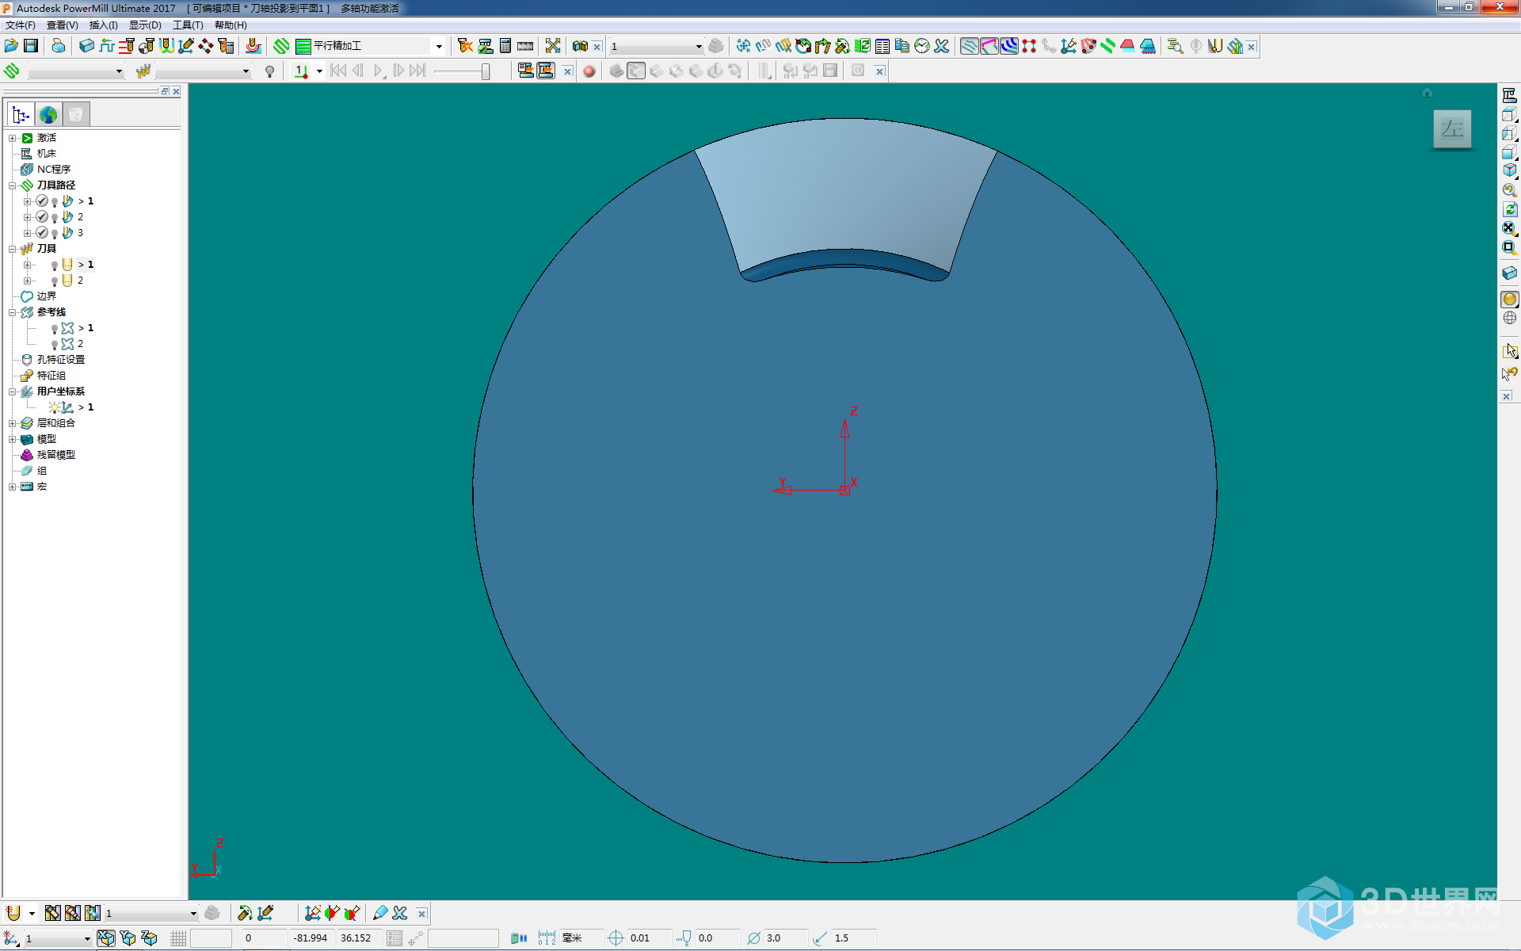Screen dimensions: 1521x951
Task: Click the 左 view cube face
Action: (x=1452, y=129)
